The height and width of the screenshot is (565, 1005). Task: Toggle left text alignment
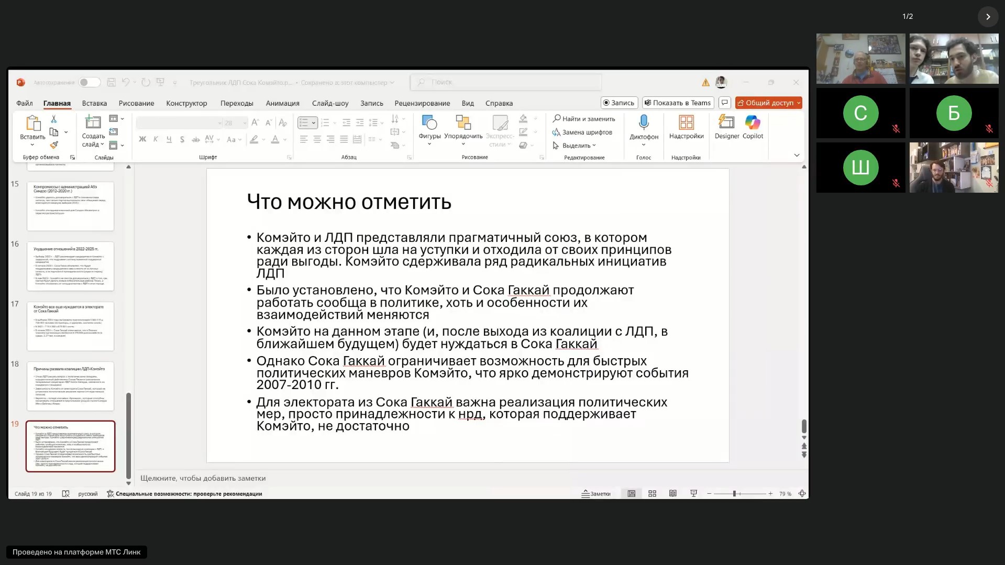[x=304, y=139]
